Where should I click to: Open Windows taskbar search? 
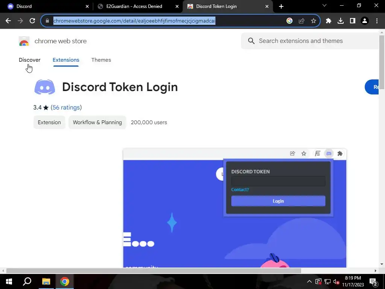pyautogui.click(x=27, y=281)
